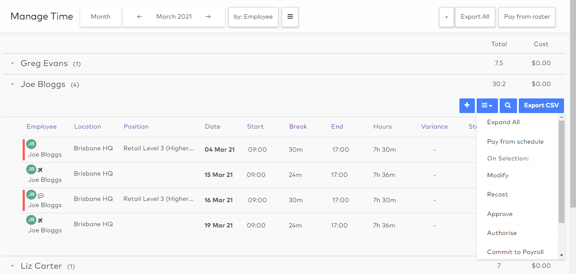Select Commit to Payroll menu item
This screenshot has height=274, width=576.
pos(515,252)
